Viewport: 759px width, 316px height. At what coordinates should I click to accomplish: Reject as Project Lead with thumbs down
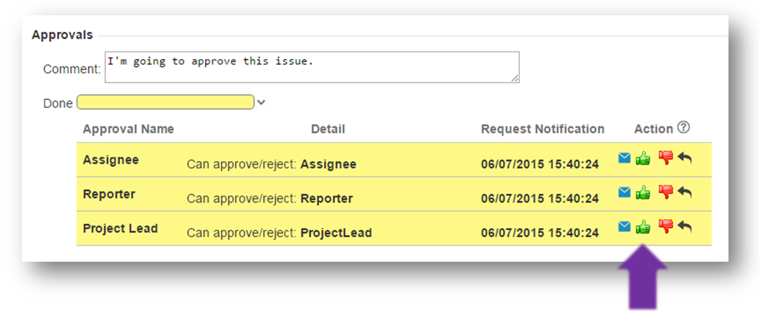(x=665, y=226)
